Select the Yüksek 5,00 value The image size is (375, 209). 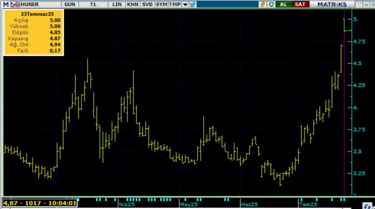point(55,26)
